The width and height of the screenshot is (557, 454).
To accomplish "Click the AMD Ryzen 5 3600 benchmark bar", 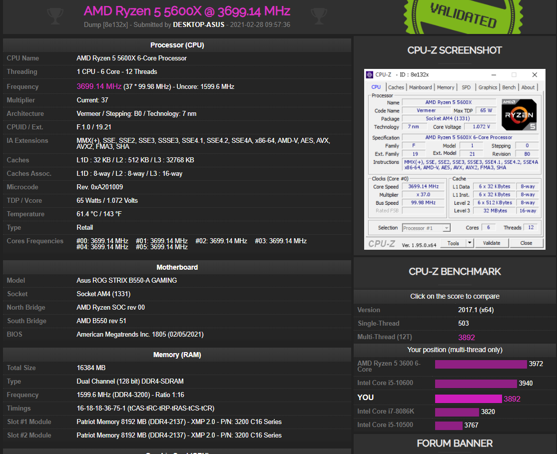I will click(481, 364).
